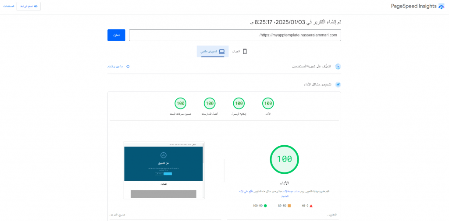This screenshot has height=221, width=449.
Task: Click the PageSpeed Insights title text
Action: 414,6
